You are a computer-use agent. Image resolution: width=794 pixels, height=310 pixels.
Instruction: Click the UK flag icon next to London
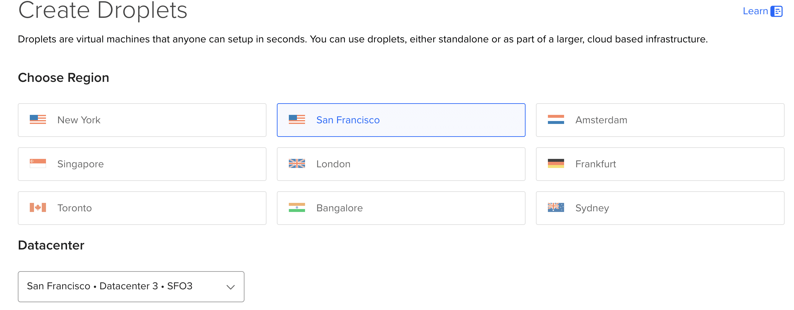pyautogui.click(x=297, y=164)
